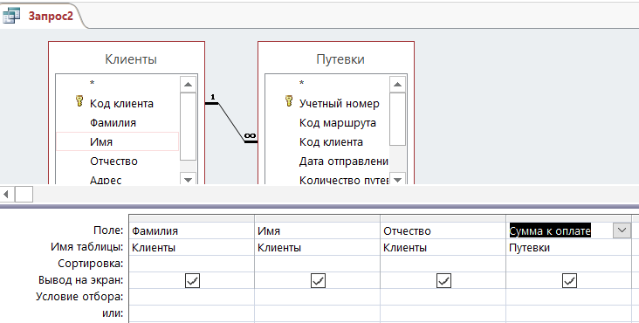639x323 pixels.
Task: Select the Код клиента field in Путевки
Action: tap(326, 141)
